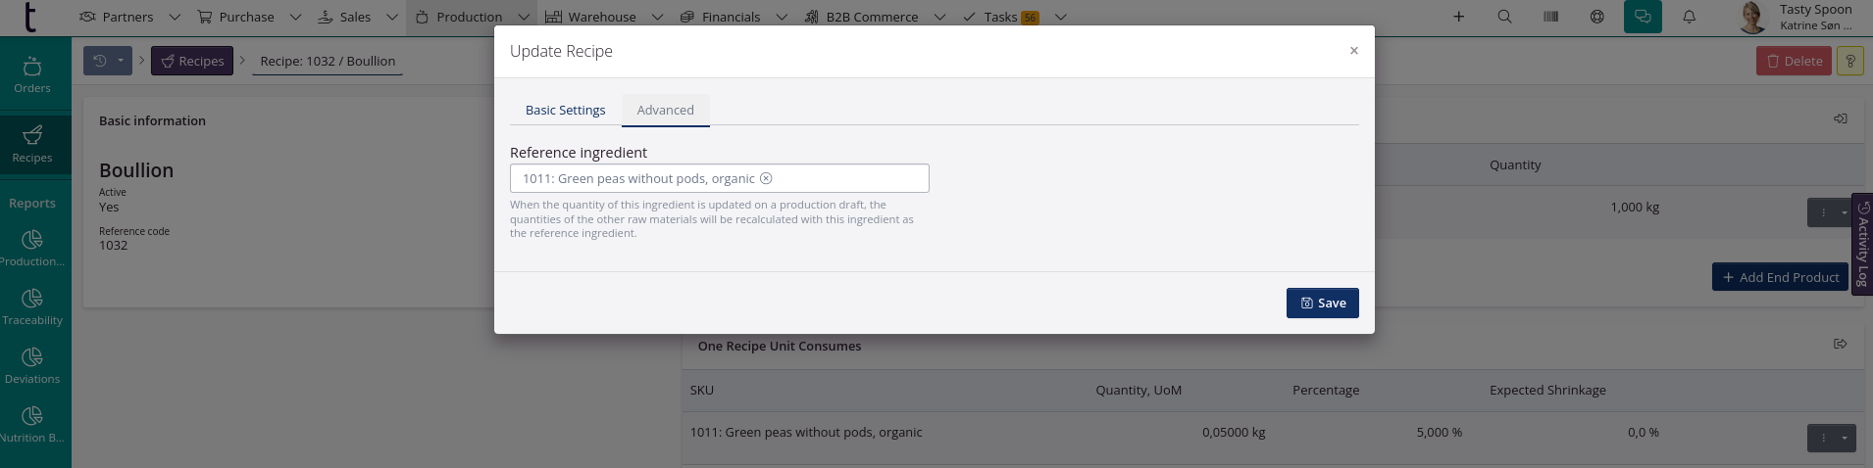Screen dimensions: 1873x468
Task: Open Deviations report in sidebar
Action: (32, 365)
